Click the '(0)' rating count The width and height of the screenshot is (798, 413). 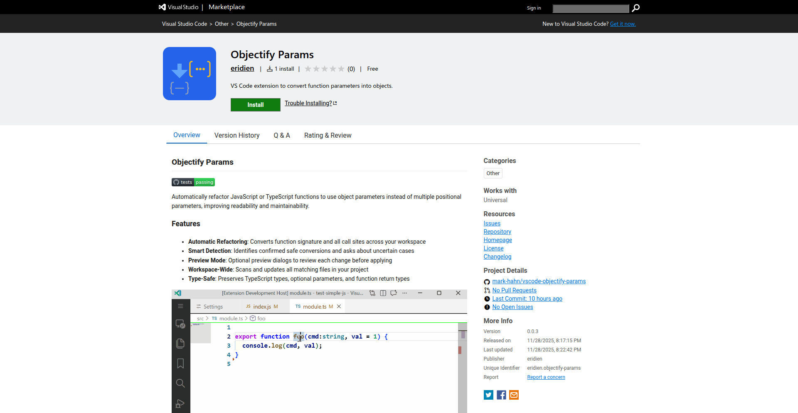point(351,69)
